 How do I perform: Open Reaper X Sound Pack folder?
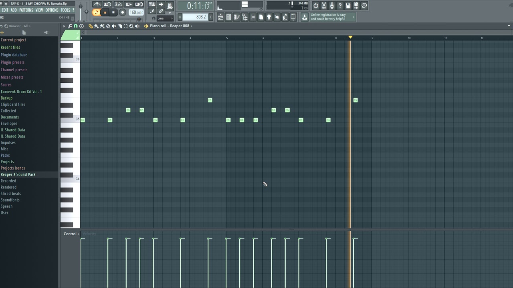(18, 174)
